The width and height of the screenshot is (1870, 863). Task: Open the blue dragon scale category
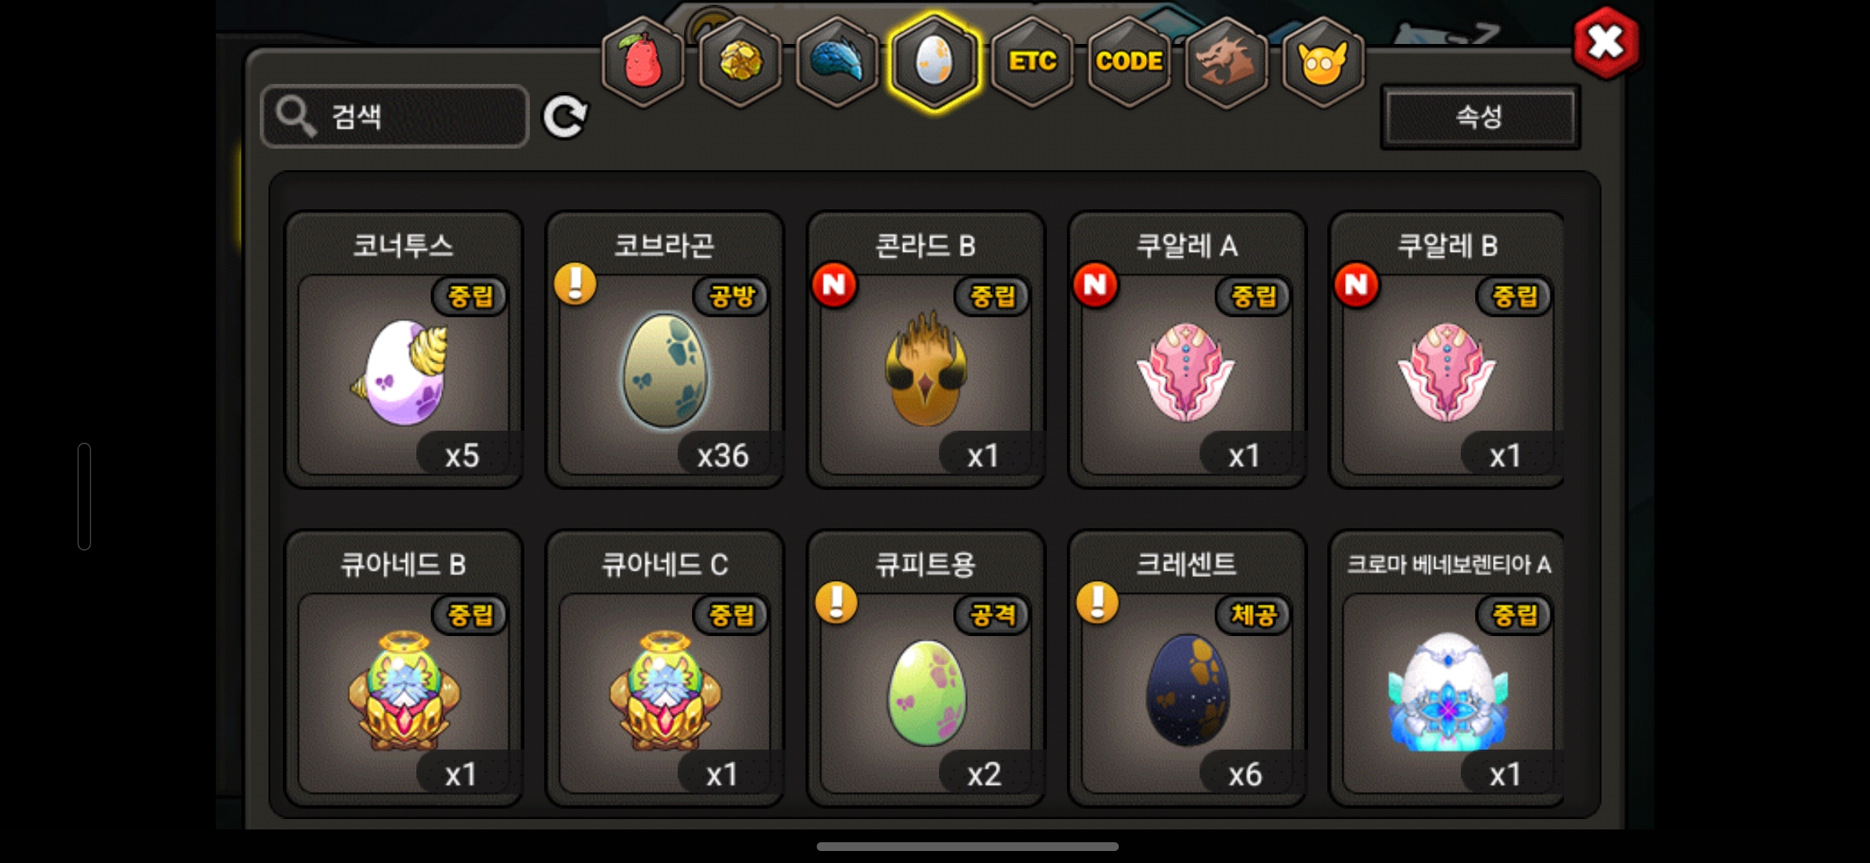coord(838,62)
